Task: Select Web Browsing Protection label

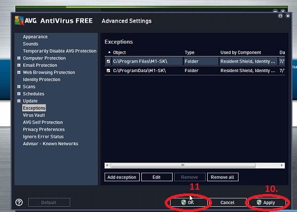Action: [x=49, y=73]
